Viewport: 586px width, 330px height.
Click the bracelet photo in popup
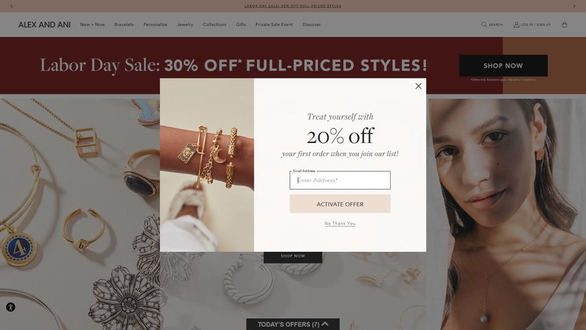(x=207, y=165)
